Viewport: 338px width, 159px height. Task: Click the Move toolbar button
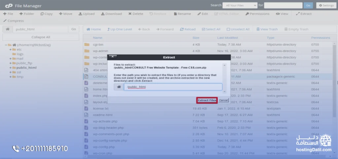[66, 14]
